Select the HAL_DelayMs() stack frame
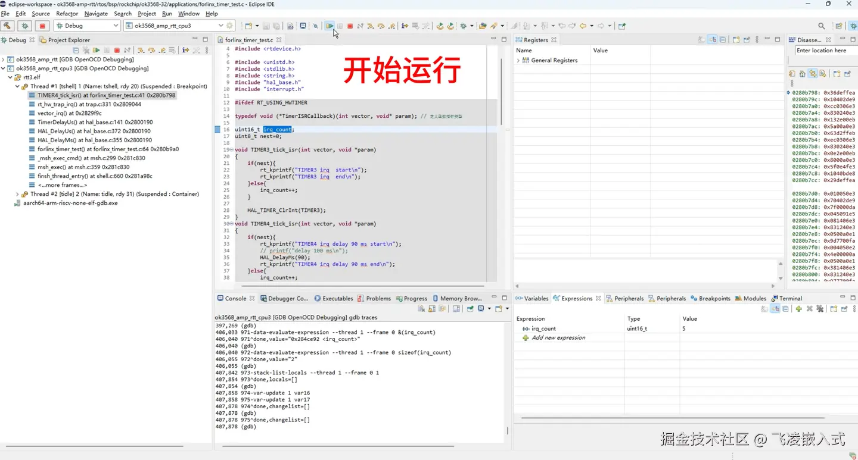 coord(89,140)
